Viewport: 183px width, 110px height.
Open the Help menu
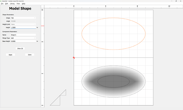[24, 4]
